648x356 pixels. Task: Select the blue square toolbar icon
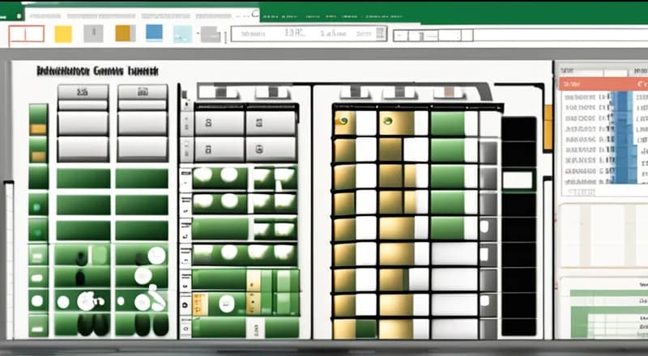(154, 32)
